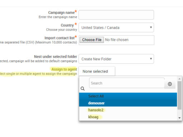Click the search magnifier icon
The height and width of the screenshot is (137, 183).
coord(83,89)
